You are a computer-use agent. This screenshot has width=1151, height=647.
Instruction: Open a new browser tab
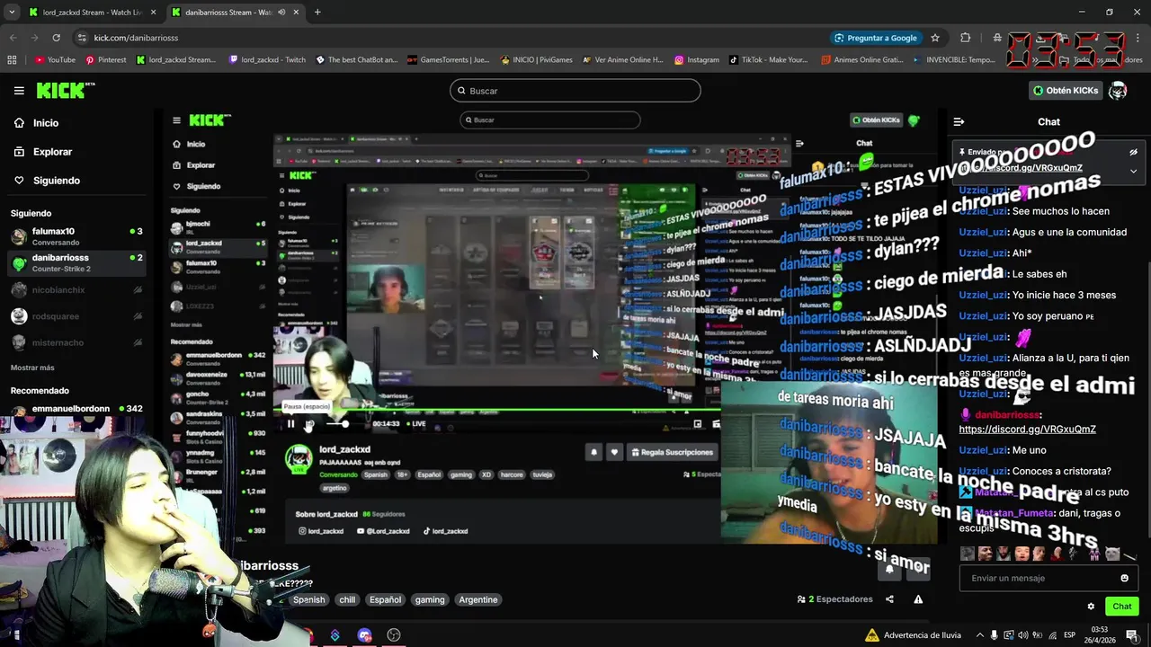317,13
